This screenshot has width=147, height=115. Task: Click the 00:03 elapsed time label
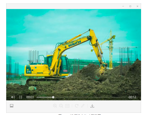tap(30, 97)
